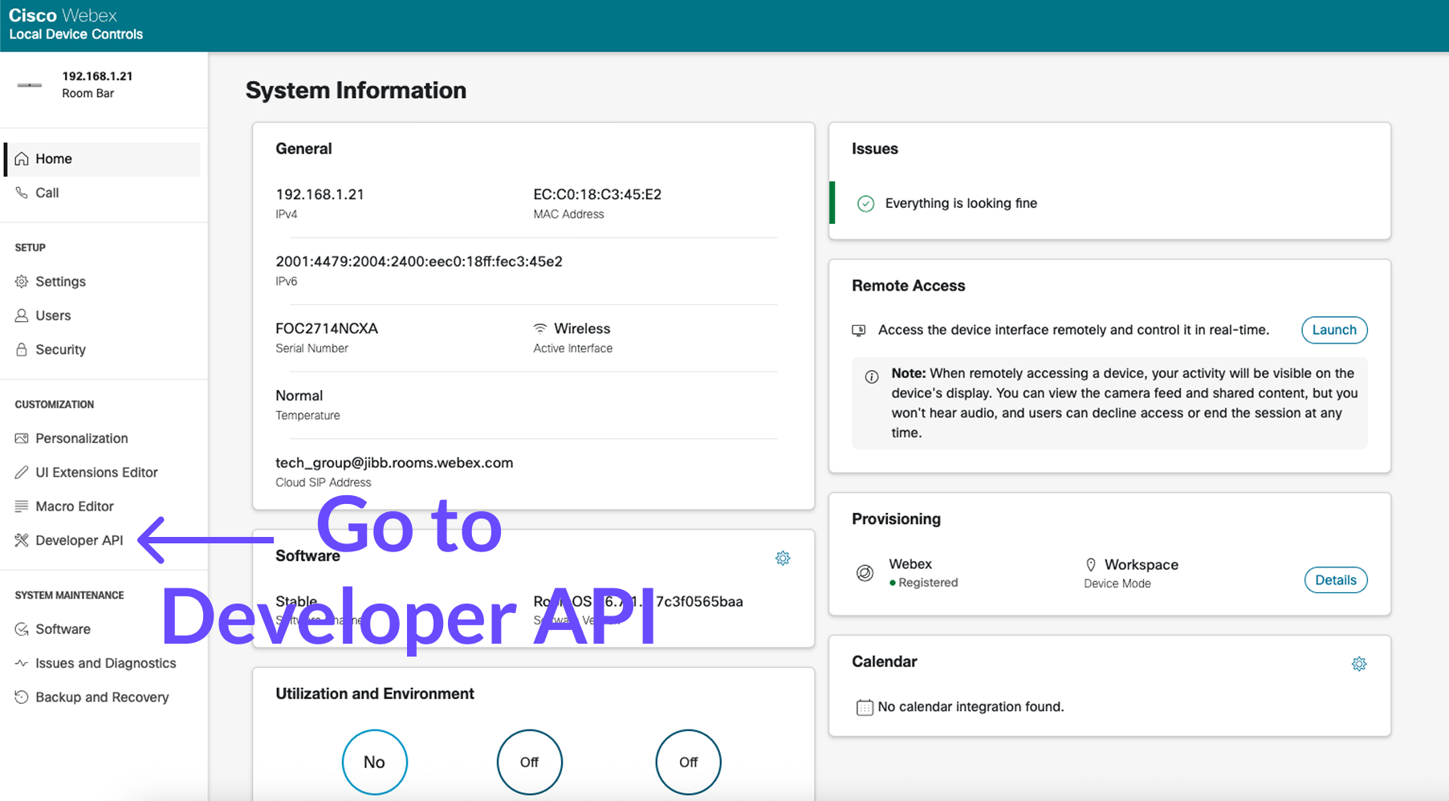
Task: Click 'Everything is looking fine' status
Action: (961, 204)
